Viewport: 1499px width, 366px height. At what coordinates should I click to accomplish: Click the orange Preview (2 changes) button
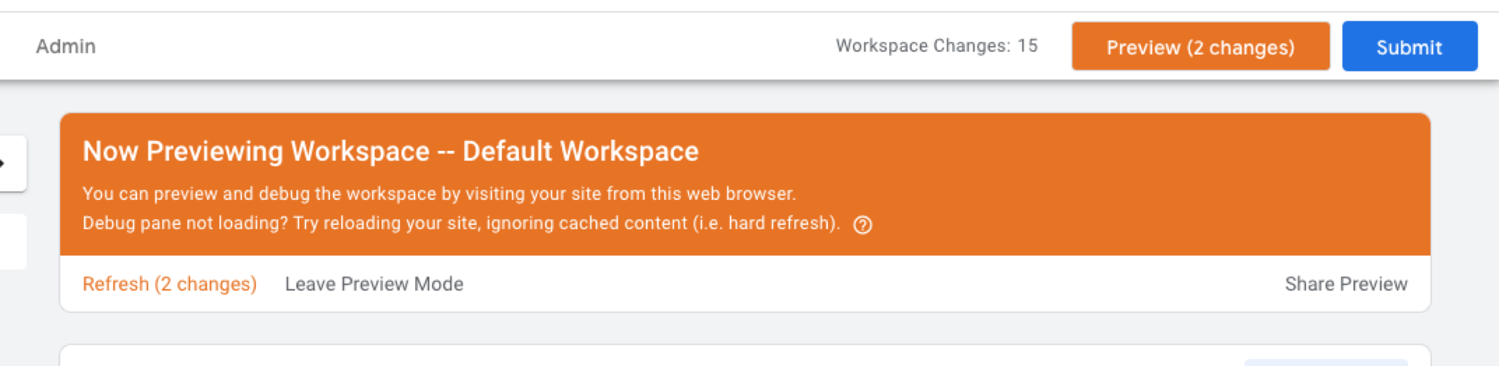pyautogui.click(x=1200, y=46)
